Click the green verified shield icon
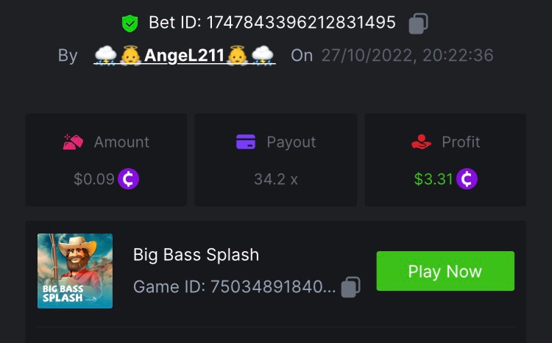Screen dimensions: 552x343 tap(130, 24)
